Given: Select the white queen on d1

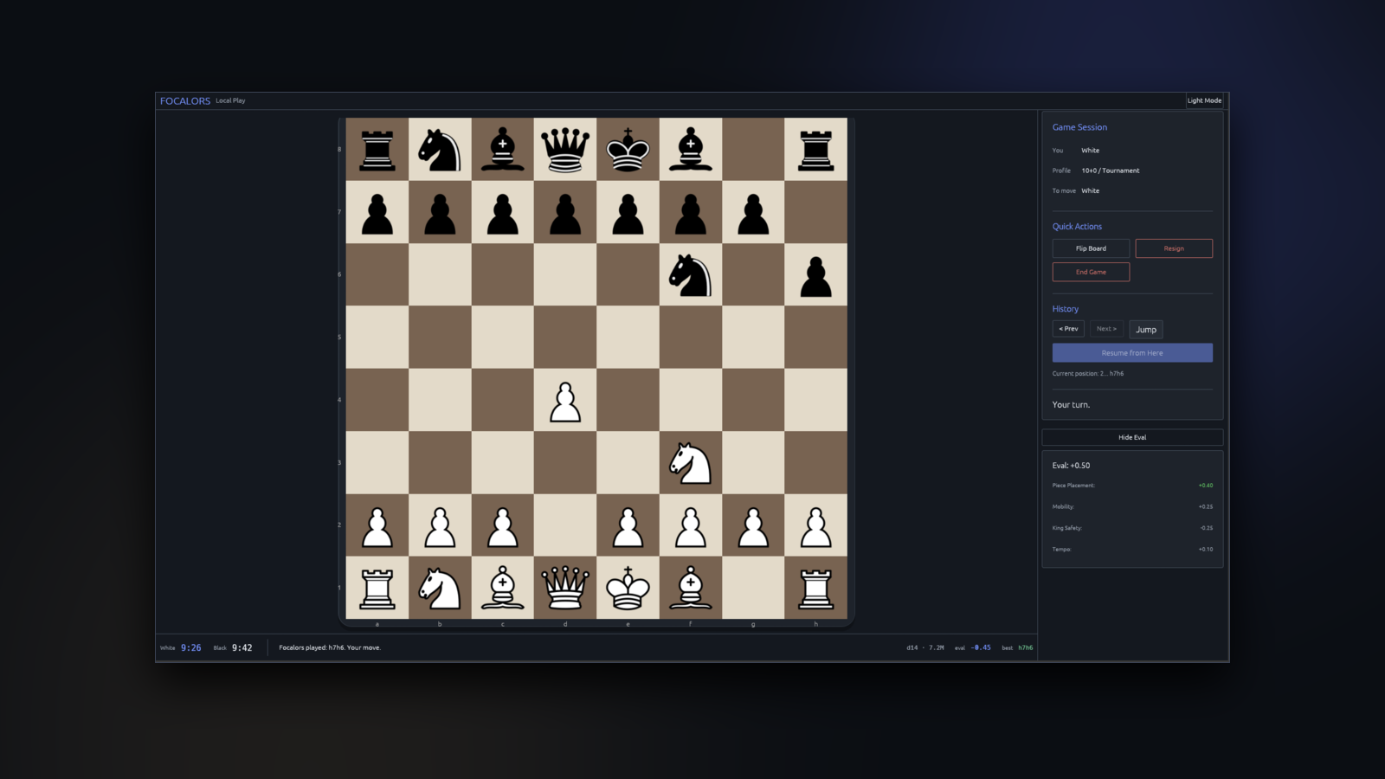Looking at the screenshot, I should pos(565,588).
